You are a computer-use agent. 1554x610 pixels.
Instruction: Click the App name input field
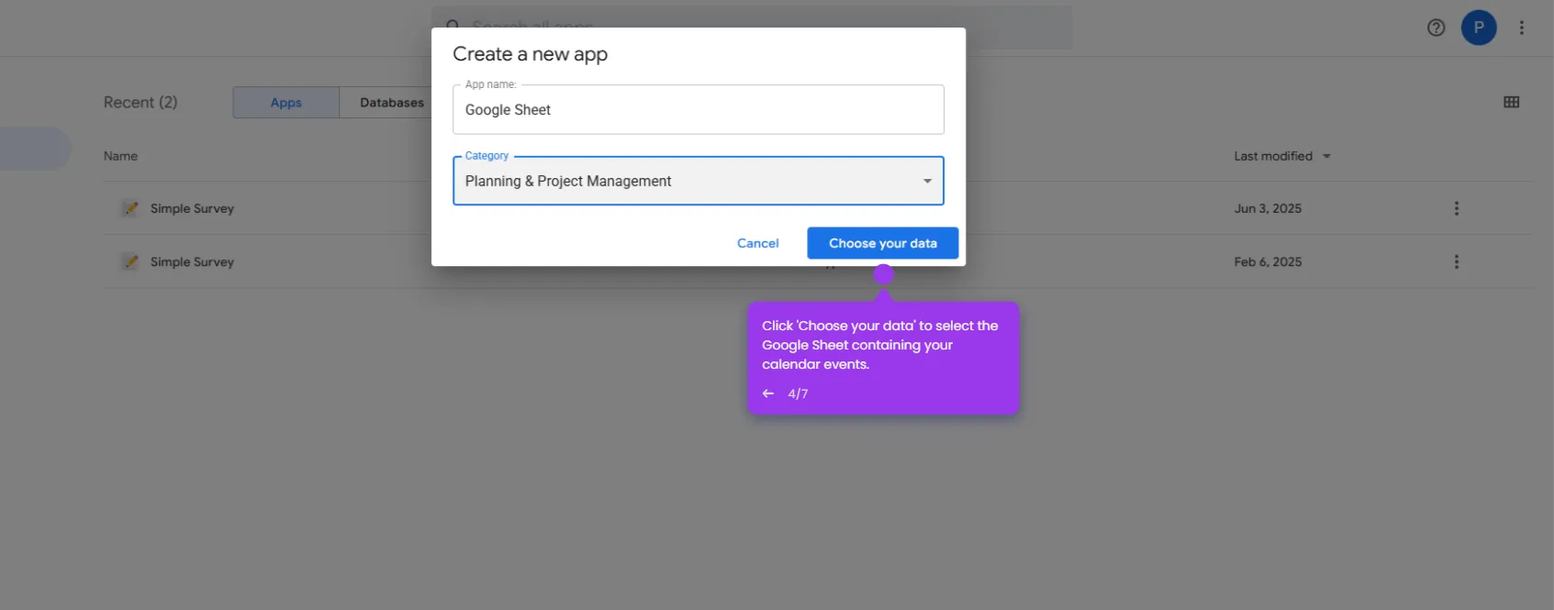(698, 110)
